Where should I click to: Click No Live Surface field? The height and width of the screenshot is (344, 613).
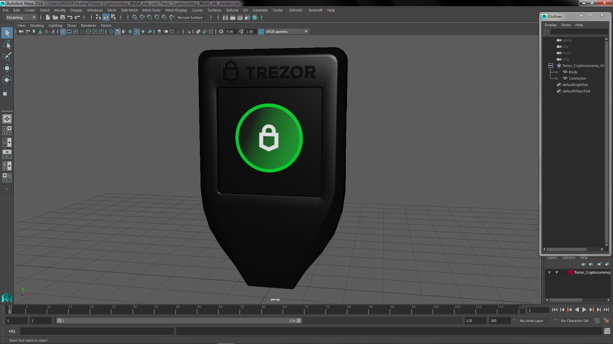[x=192, y=18]
